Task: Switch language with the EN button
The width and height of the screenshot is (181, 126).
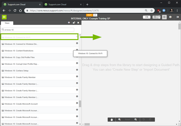Action: pos(147,17)
